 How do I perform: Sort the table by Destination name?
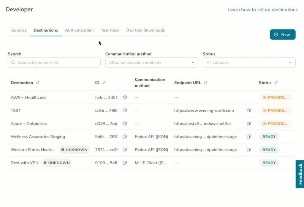tap(38, 83)
